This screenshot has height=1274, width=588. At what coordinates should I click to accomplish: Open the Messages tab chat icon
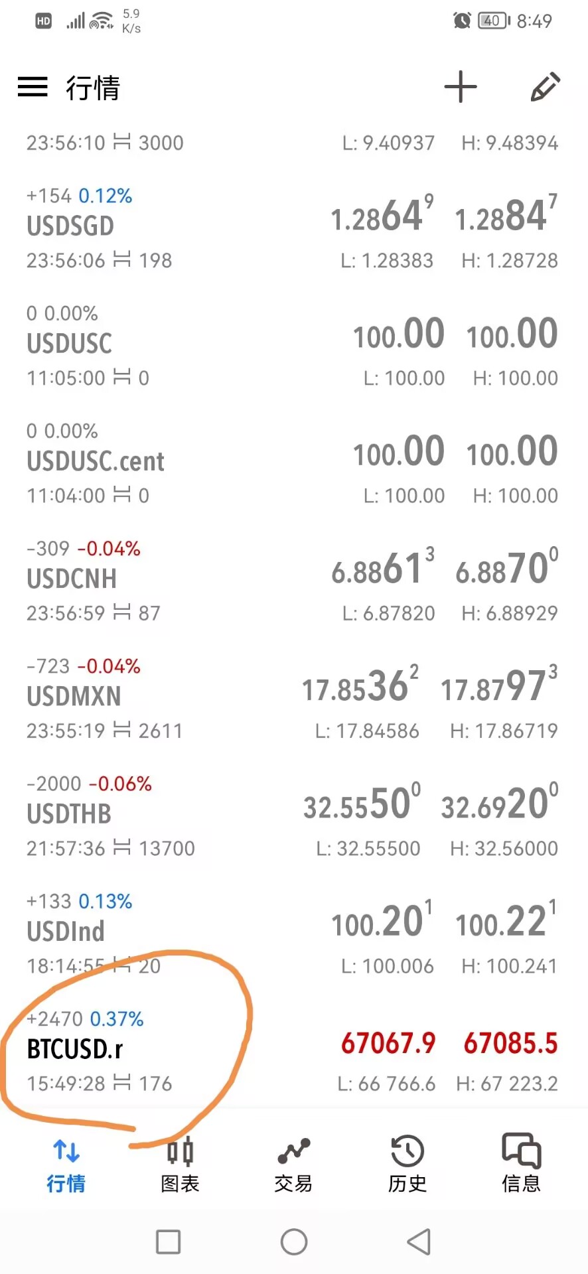(521, 1165)
